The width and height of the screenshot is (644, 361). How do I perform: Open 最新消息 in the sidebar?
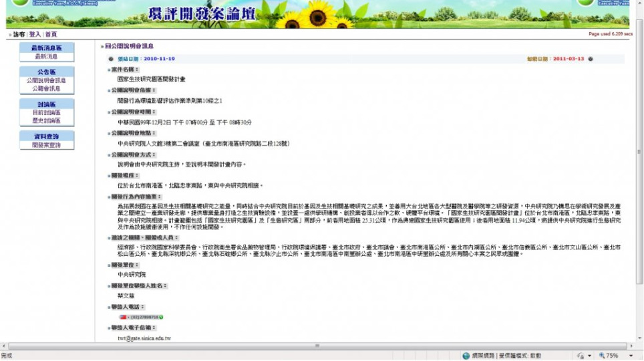coord(47,57)
